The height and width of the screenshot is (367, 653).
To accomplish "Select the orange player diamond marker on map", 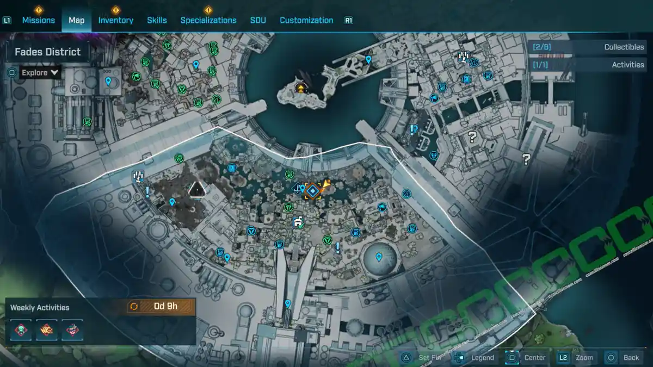I will (312, 191).
